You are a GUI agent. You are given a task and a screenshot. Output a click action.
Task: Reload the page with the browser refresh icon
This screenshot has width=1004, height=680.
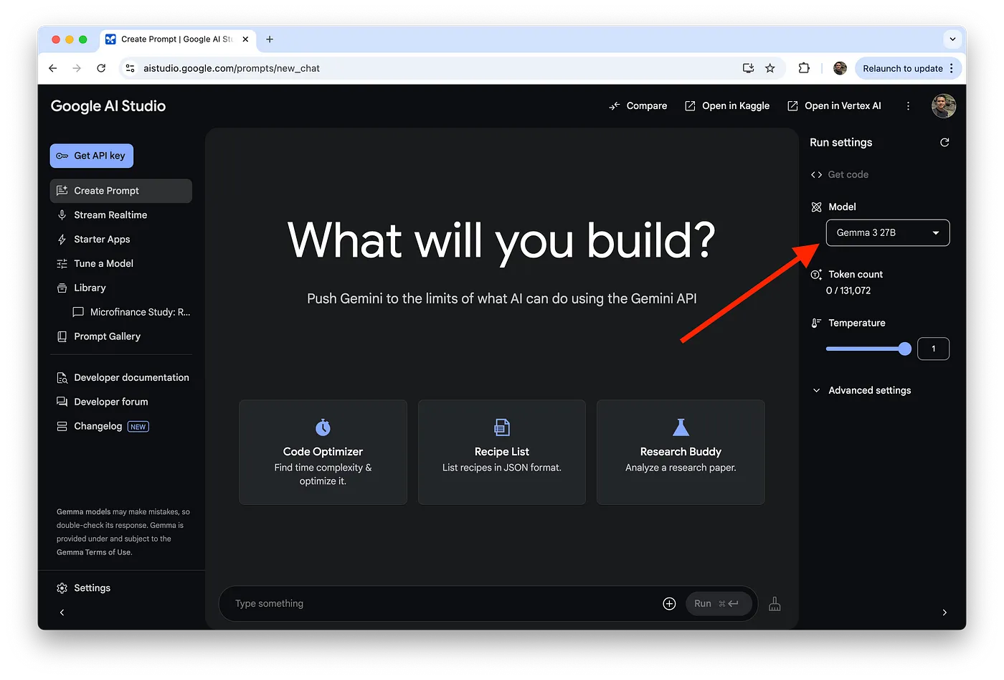point(101,68)
